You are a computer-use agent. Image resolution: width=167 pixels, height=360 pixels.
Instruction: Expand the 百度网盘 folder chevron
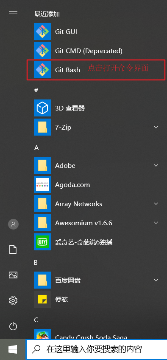click(156, 280)
